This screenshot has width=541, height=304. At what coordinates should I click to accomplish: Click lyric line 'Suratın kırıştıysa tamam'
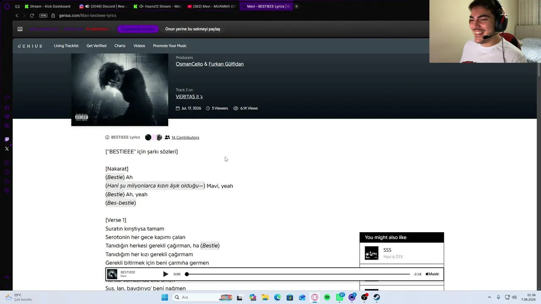[x=135, y=229]
